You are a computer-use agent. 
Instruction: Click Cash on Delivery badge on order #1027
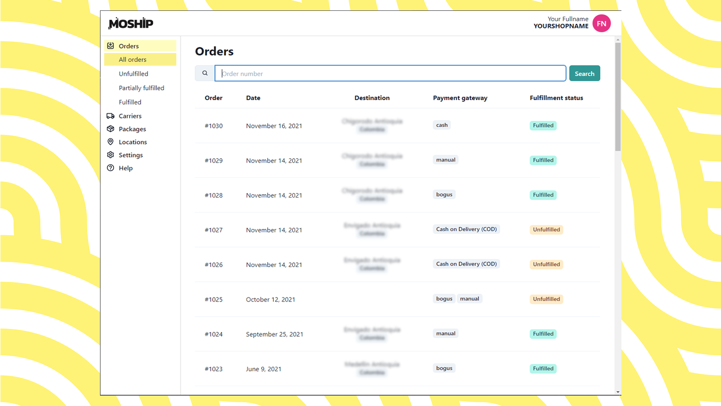coord(466,229)
